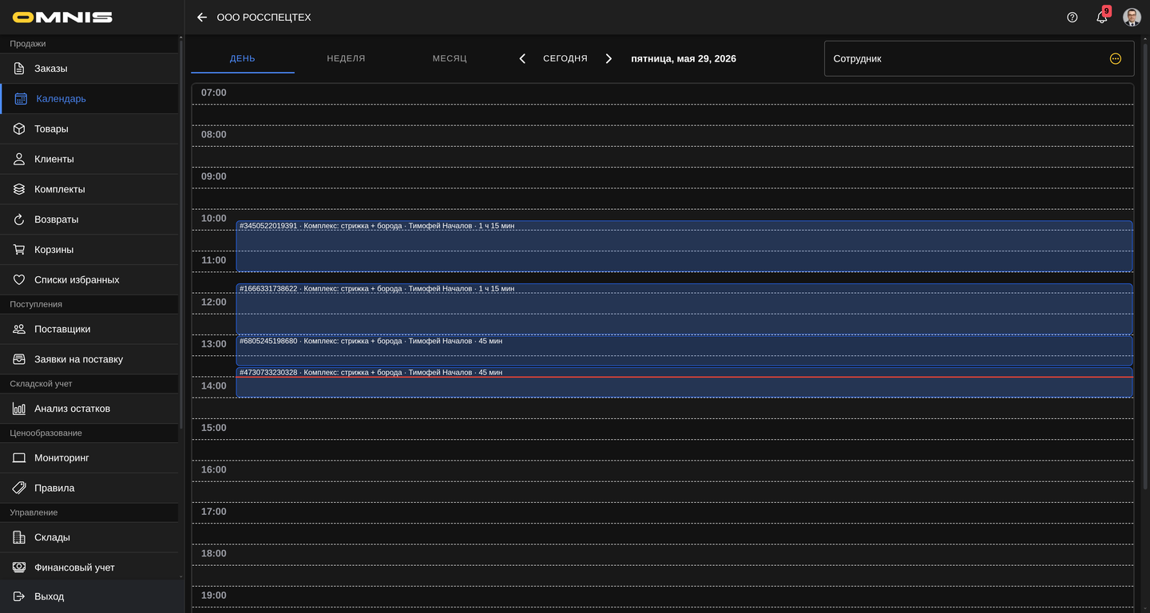Open appointment #6805245198680
This screenshot has height=613, width=1150.
pyautogui.click(x=684, y=351)
